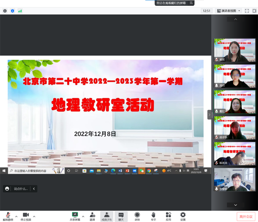Show previous participant video tiles

[236, 19]
